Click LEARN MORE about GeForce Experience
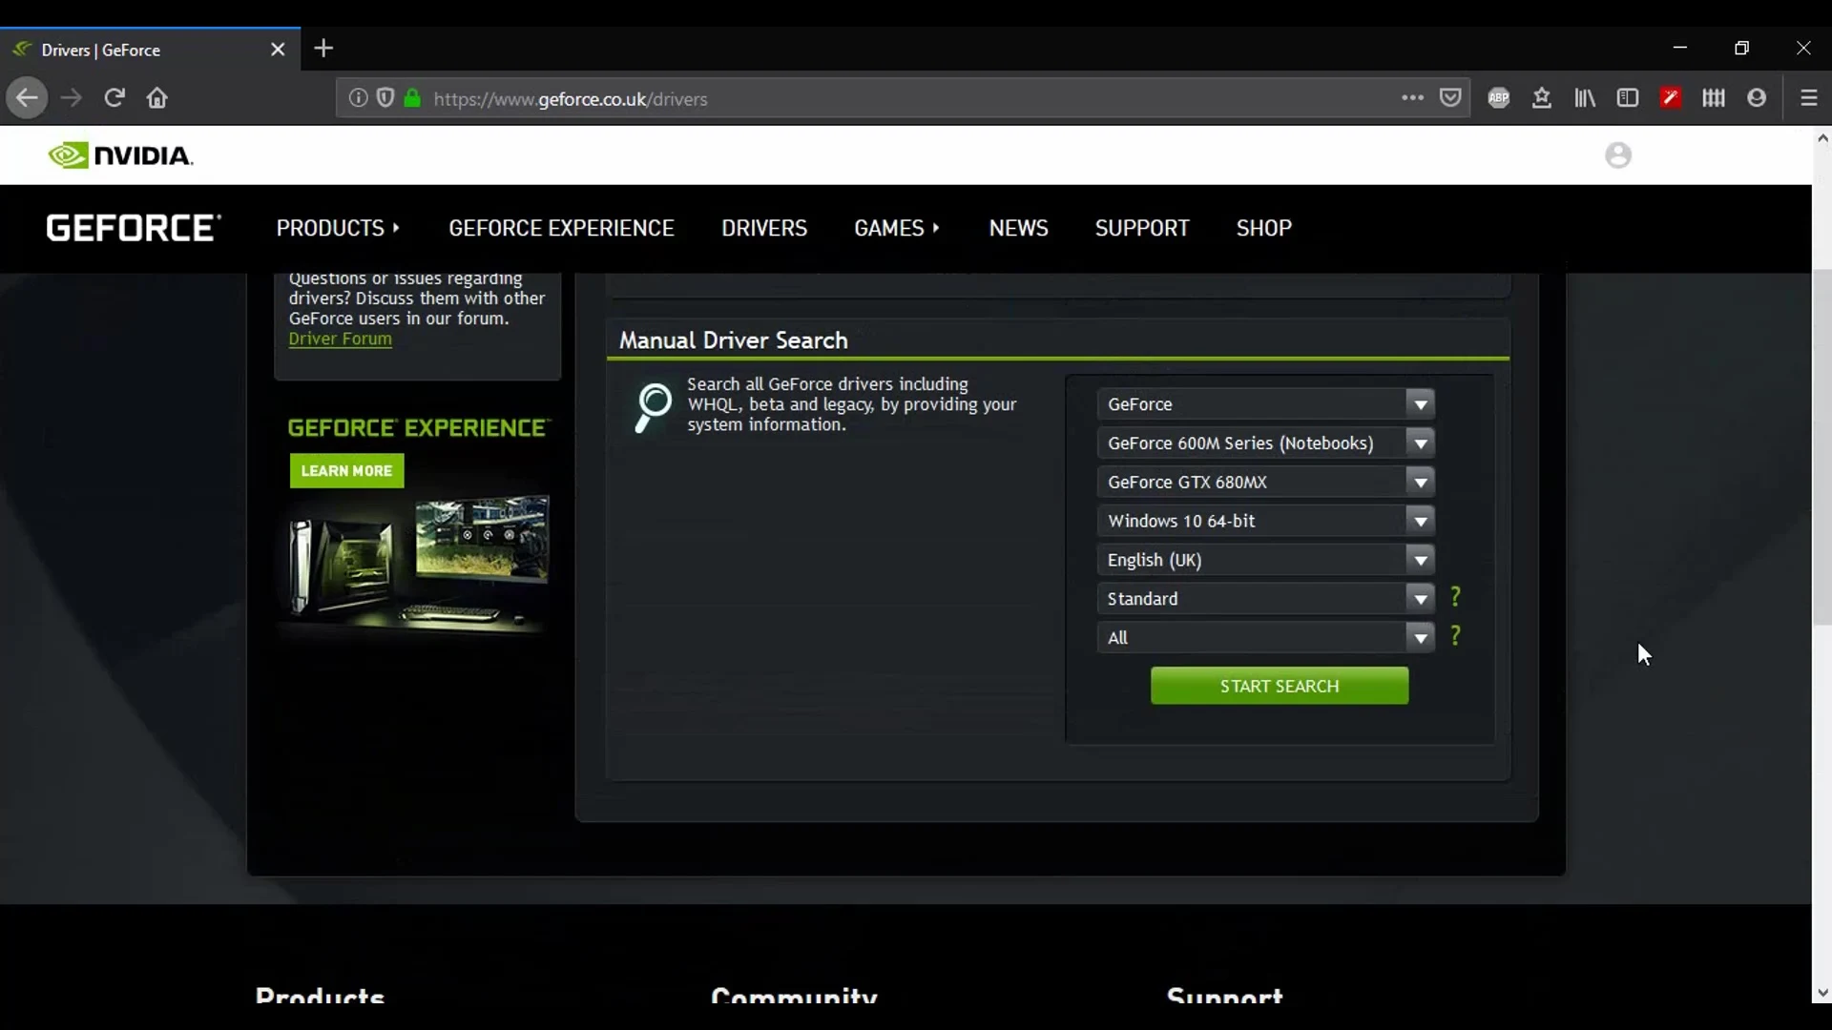This screenshot has width=1832, height=1030. (346, 471)
